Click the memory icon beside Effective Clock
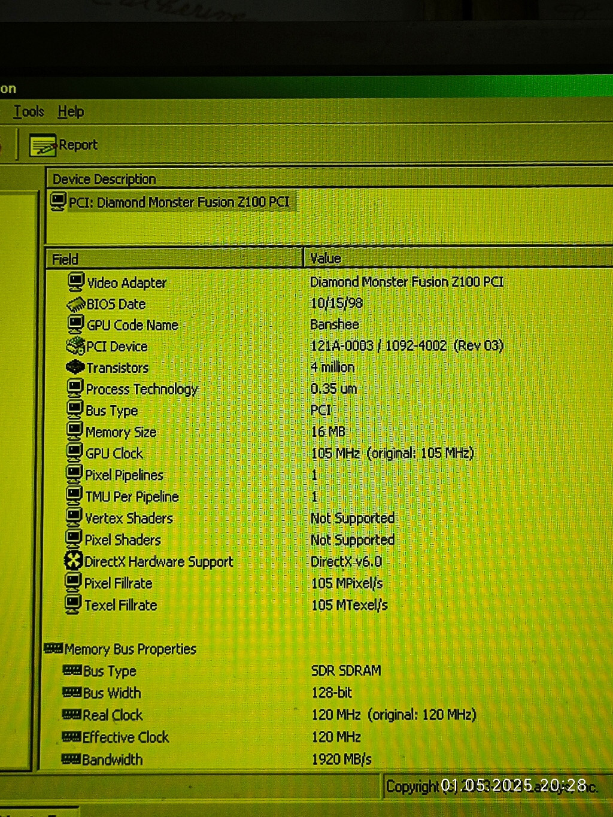The height and width of the screenshot is (817, 613). click(x=71, y=737)
